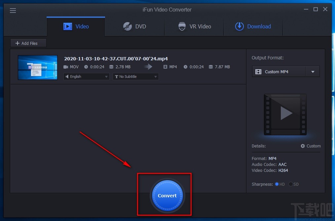This screenshot has width=335, height=221.
Task: Click the T subtitle icon
Action: [x=116, y=77]
